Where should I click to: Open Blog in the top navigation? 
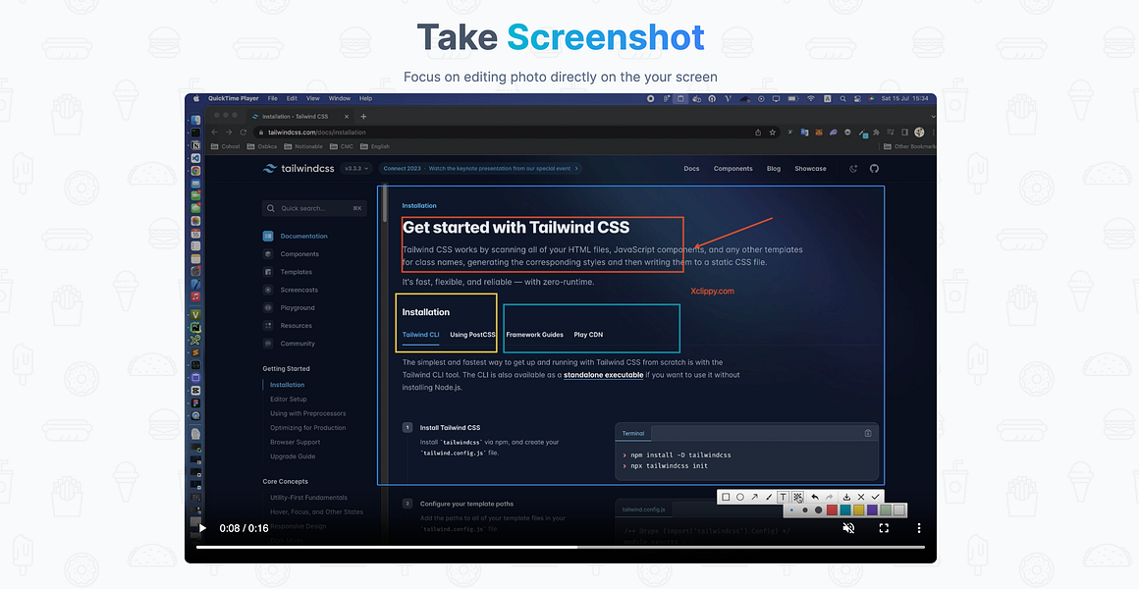point(774,169)
